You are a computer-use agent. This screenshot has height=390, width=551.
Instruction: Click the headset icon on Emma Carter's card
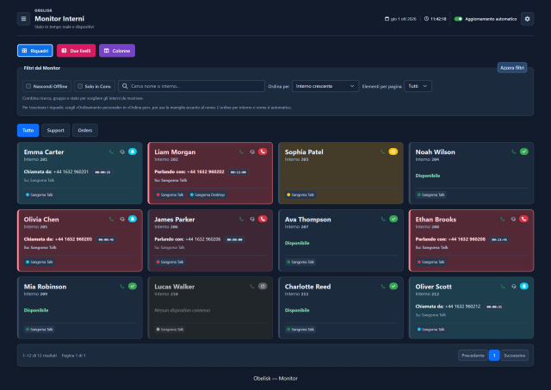122,152
